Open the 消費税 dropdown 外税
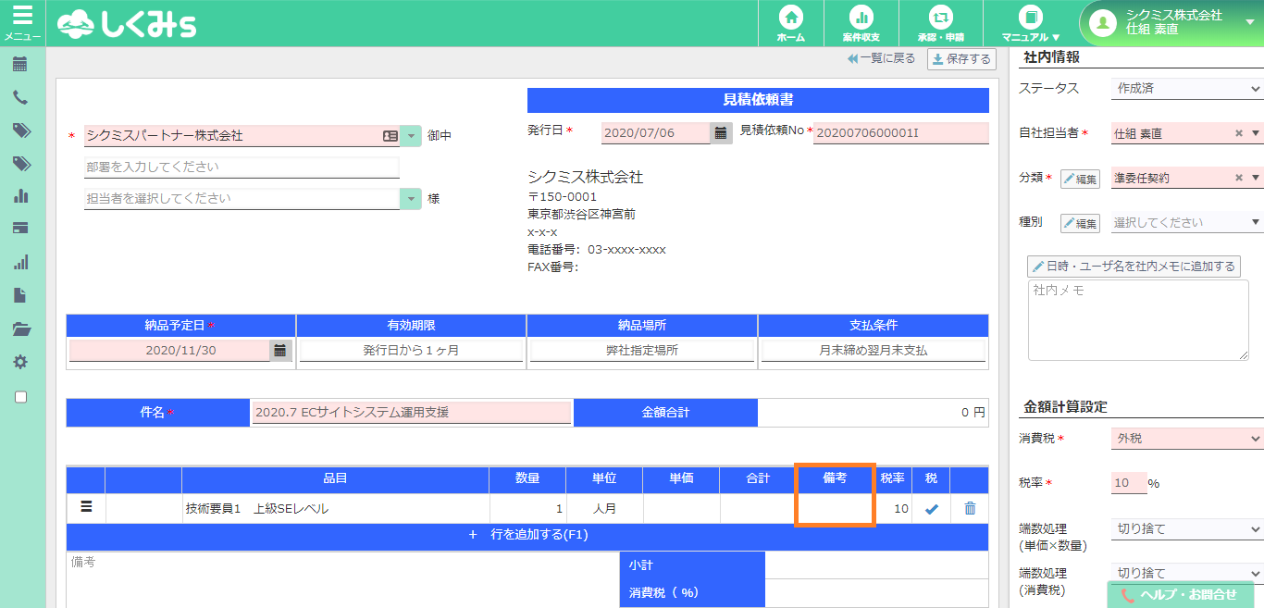The height and width of the screenshot is (608, 1264). tap(1187, 439)
